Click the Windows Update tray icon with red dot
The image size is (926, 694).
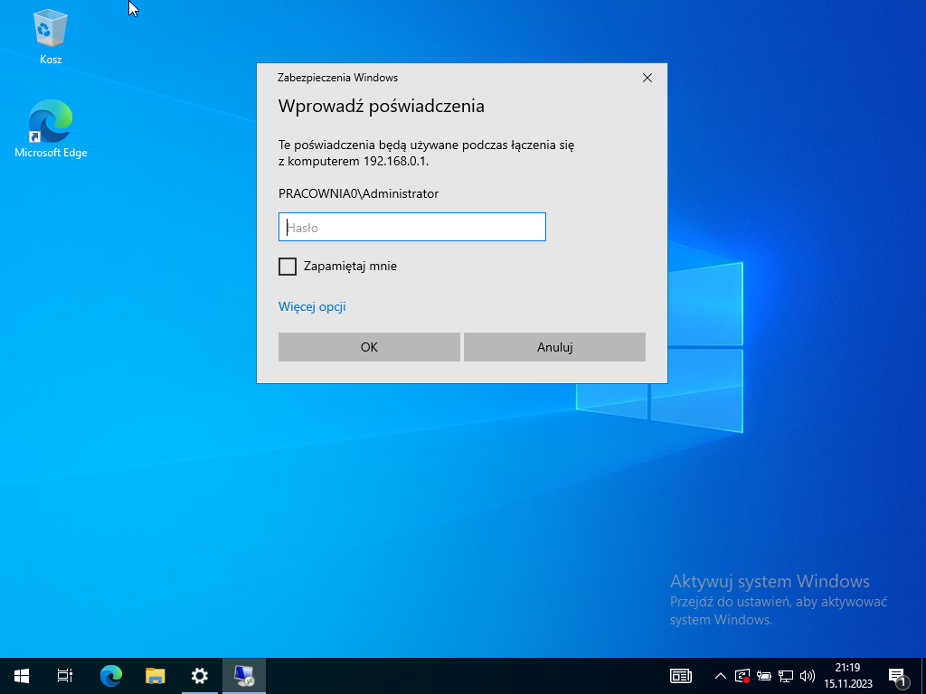742,676
